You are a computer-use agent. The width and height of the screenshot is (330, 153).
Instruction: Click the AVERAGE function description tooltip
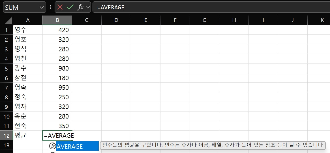click(x=213, y=145)
